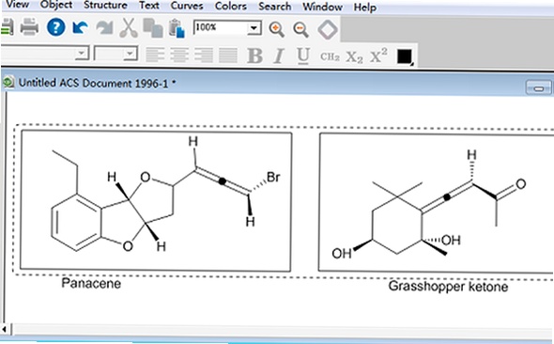This screenshot has width=554, height=344.
Task: Click the document icon beside Untitled ACS Document
Action: (8, 82)
